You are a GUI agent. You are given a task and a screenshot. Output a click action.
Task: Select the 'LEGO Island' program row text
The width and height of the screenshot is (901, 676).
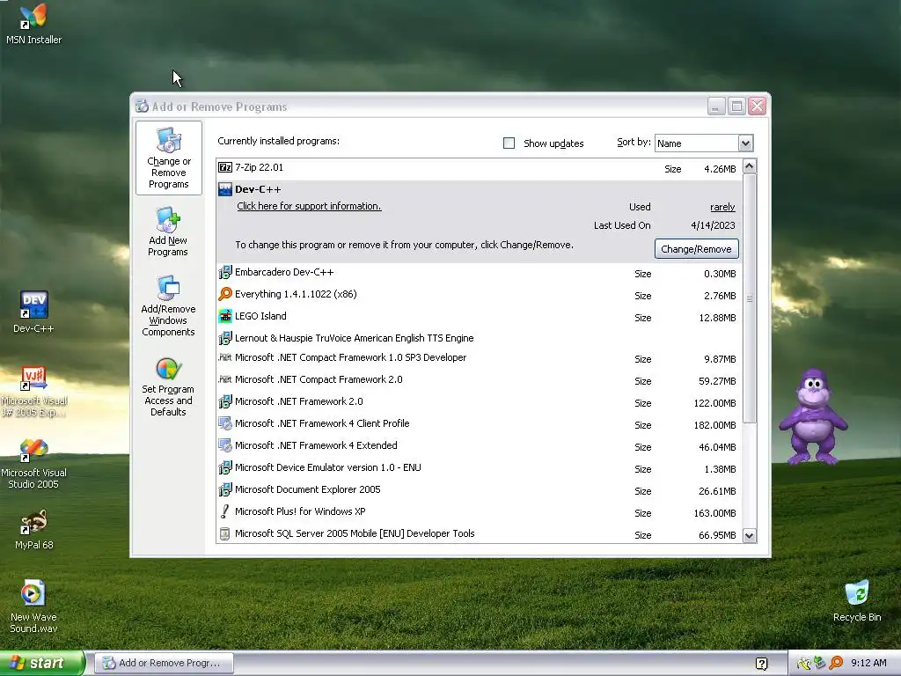point(260,316)
